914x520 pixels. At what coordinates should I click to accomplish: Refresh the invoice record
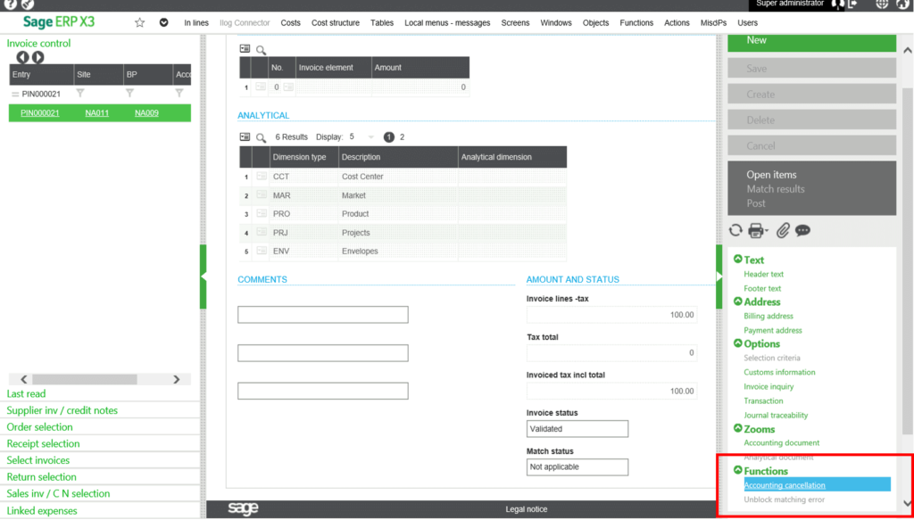(735, 230)
